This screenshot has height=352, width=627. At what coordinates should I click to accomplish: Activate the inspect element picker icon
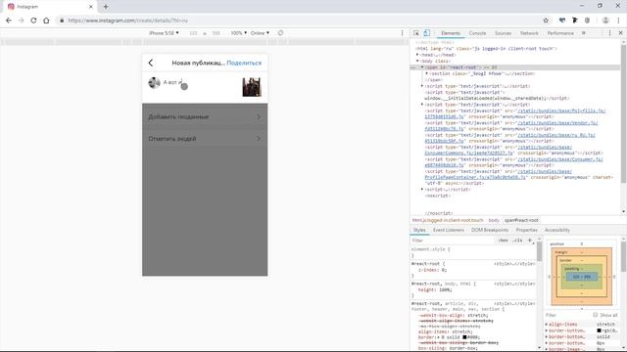pos(416,33)
